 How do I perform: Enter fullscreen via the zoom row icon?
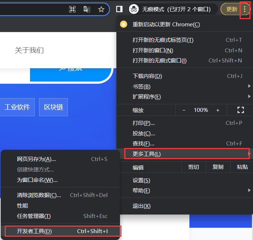coord(240,110)
